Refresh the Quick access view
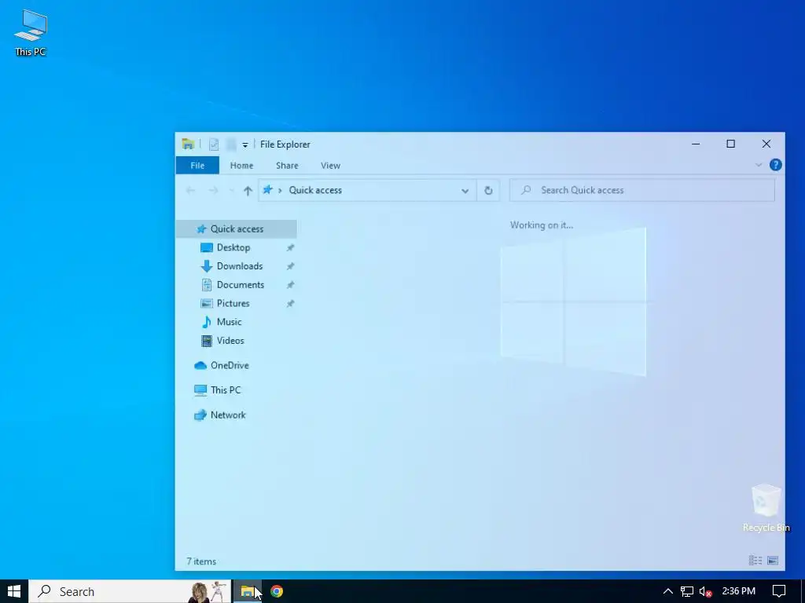Screen dimensions: 805x603 pos(488,191)
